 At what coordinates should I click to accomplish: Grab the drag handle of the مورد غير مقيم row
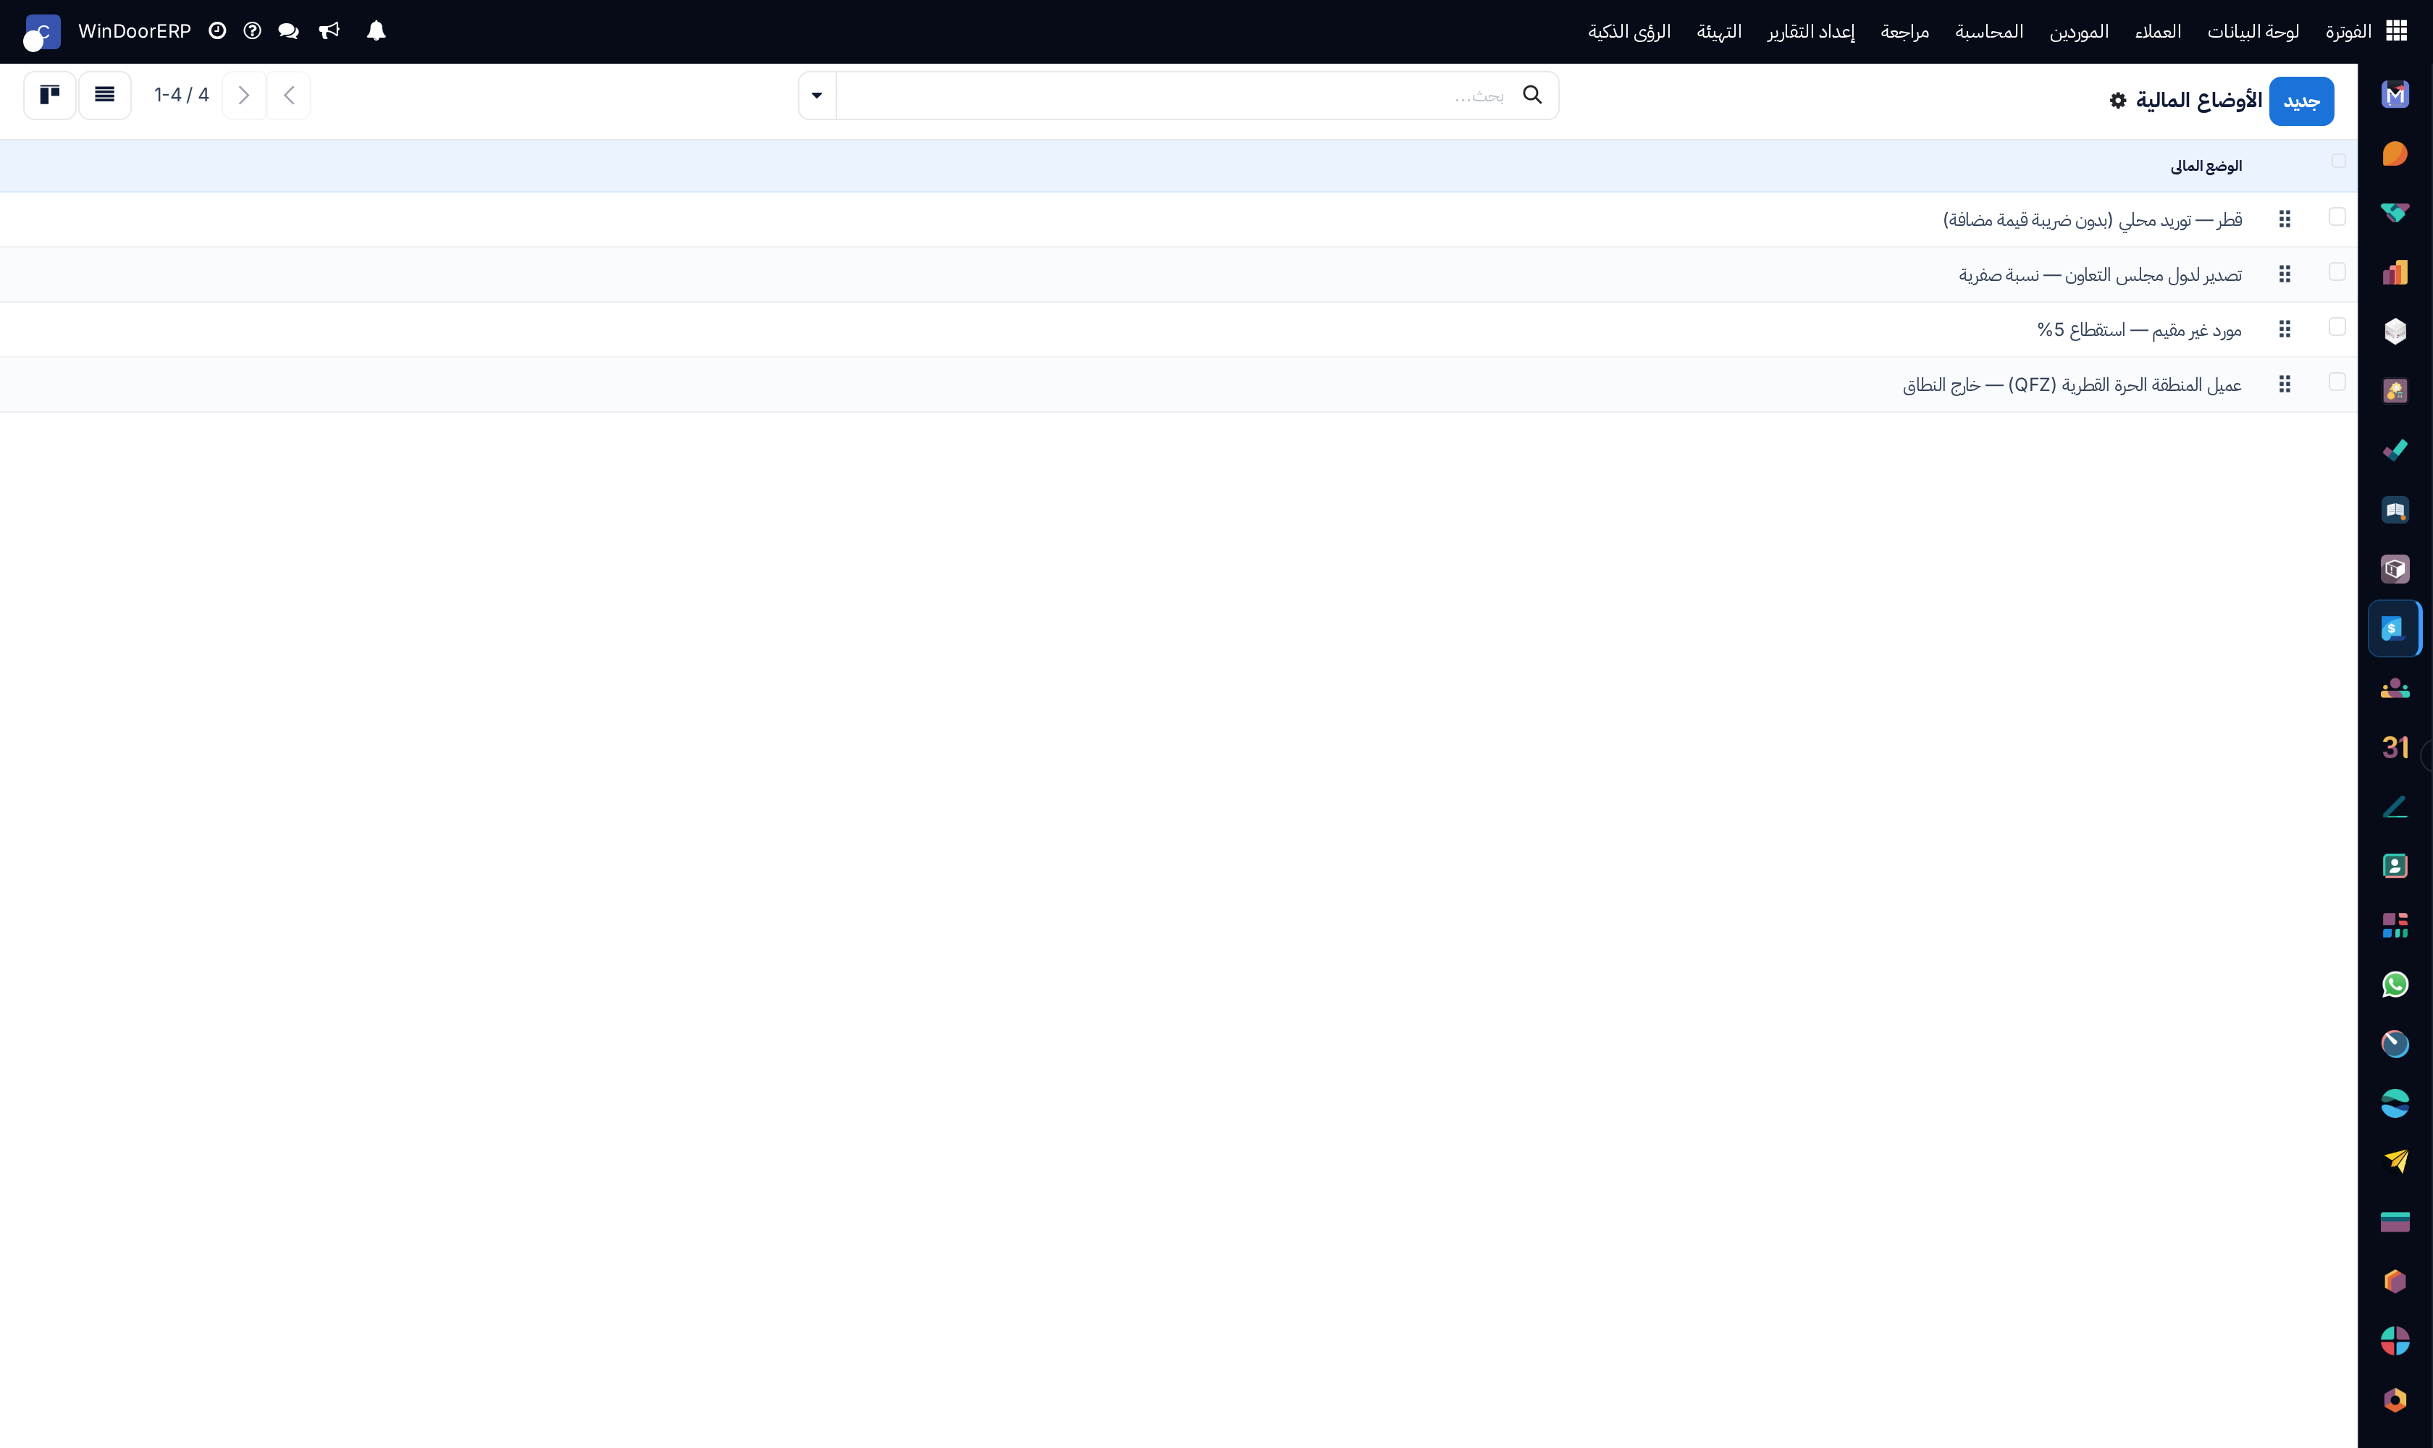(2285, 330)
